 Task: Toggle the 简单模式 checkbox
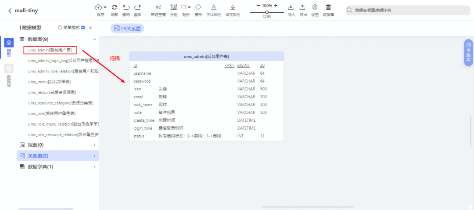pos(83,28)
